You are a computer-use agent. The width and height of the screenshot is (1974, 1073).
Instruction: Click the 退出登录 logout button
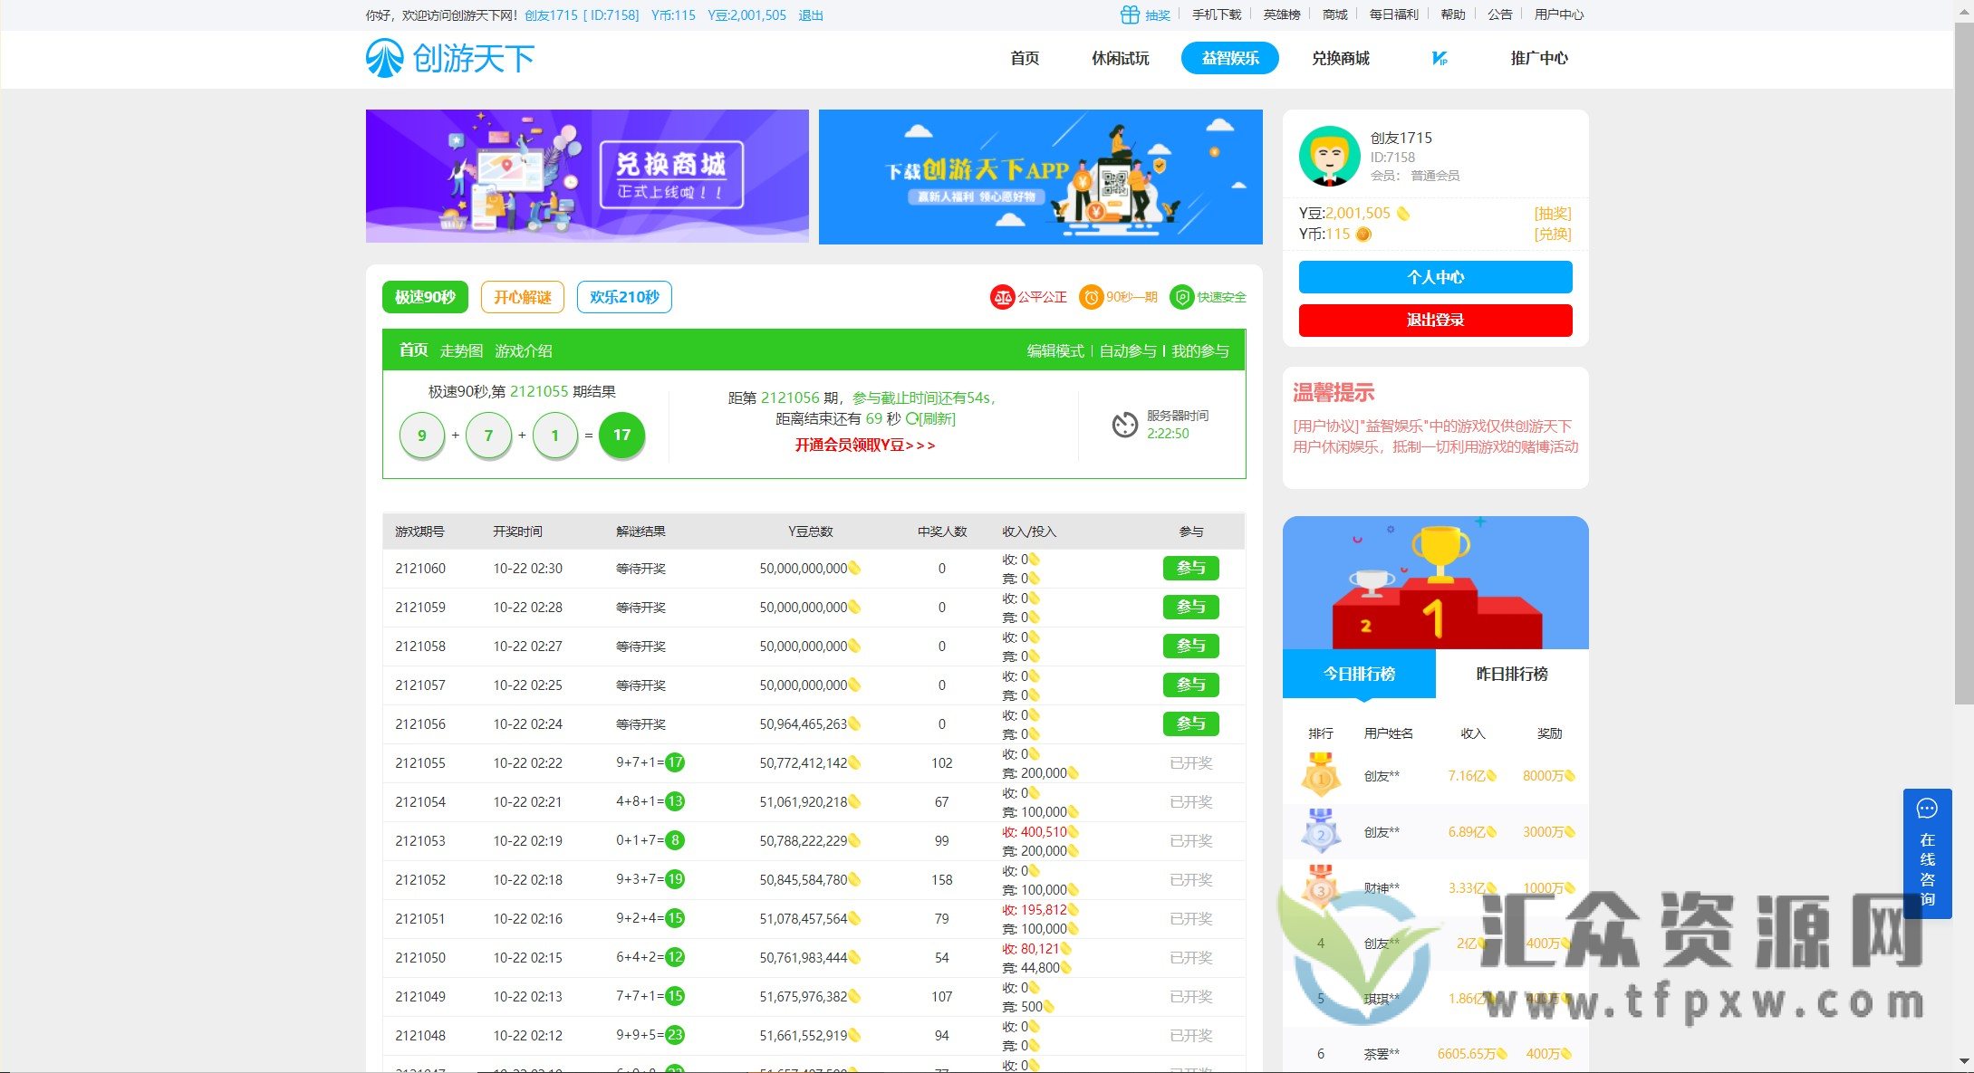coord(1436,320)
